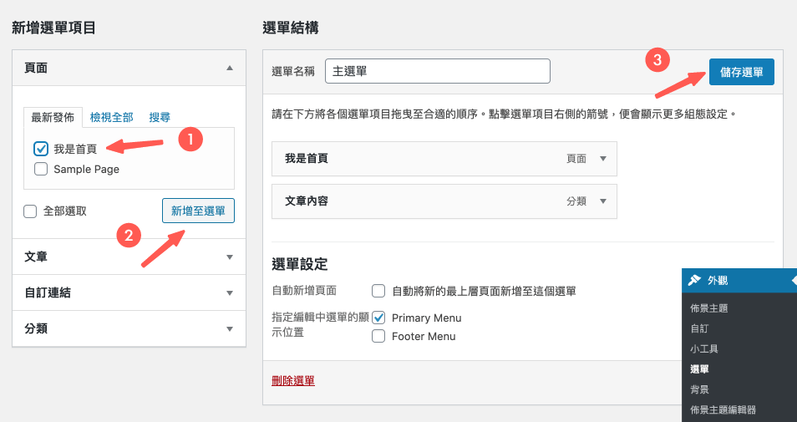The image size is (797, 422).
Task: Select the 文章內容 menu structure item
Action: point(444,201)
